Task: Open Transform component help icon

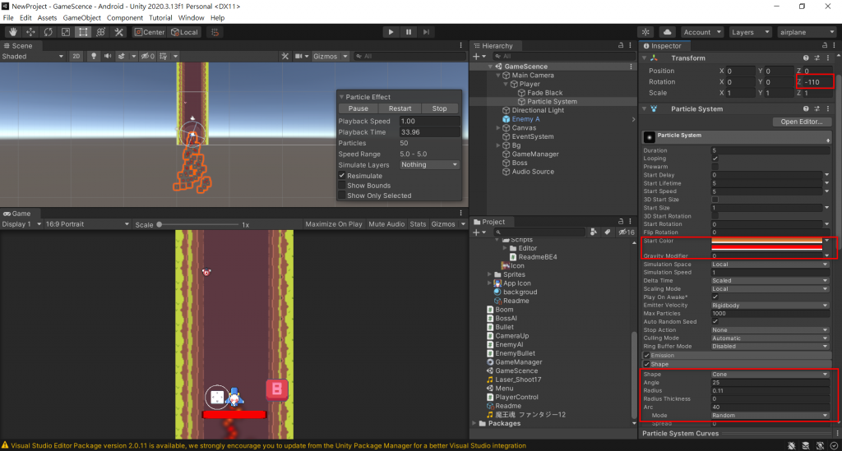Action: tap(806, 58)
